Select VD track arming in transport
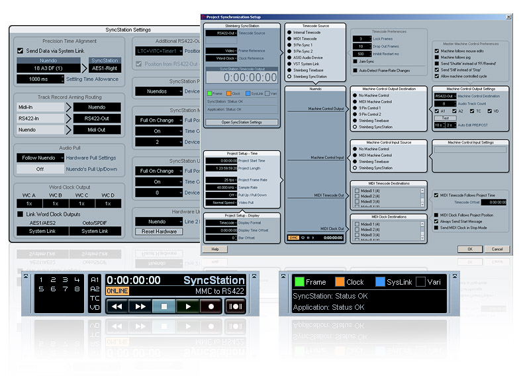Viewport: 523px width, 376px height. click(x=95, y=307)
